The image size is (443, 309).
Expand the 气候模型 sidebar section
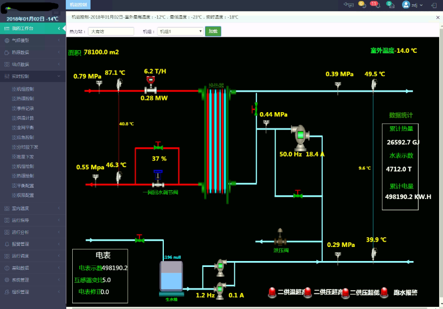32,40
